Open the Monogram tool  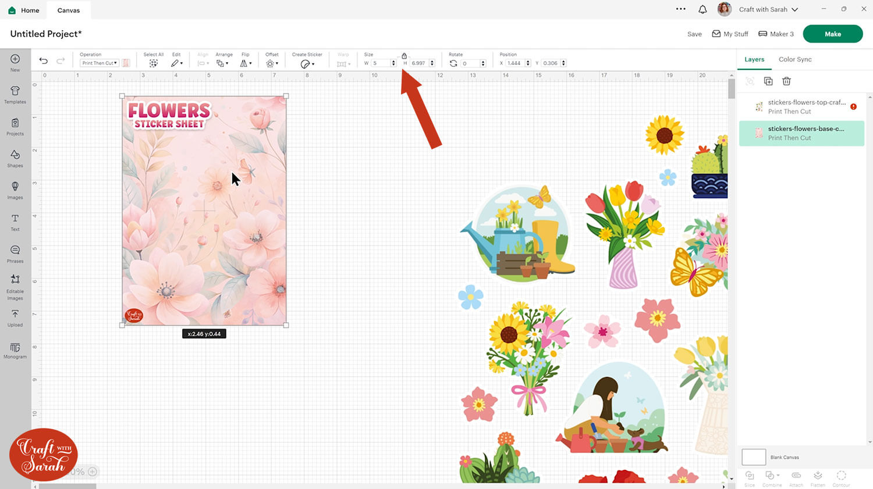(x=15, y=350)
